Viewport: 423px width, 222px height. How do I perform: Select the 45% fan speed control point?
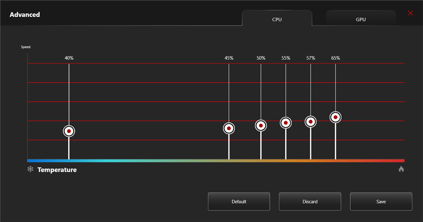click(229, 129)
